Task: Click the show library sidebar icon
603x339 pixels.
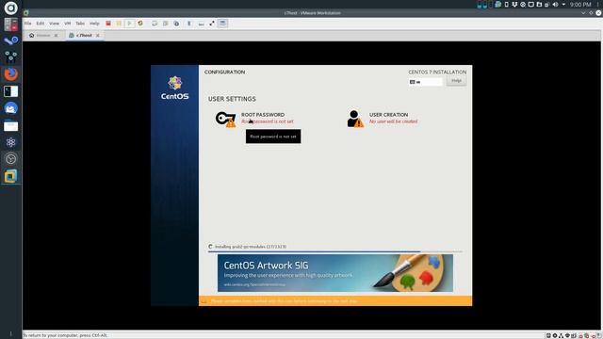Action: pos(189,24)
